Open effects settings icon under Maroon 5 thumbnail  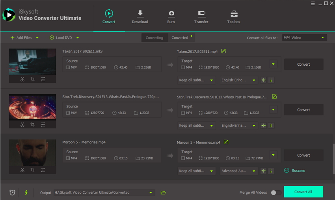pos(43,170)
